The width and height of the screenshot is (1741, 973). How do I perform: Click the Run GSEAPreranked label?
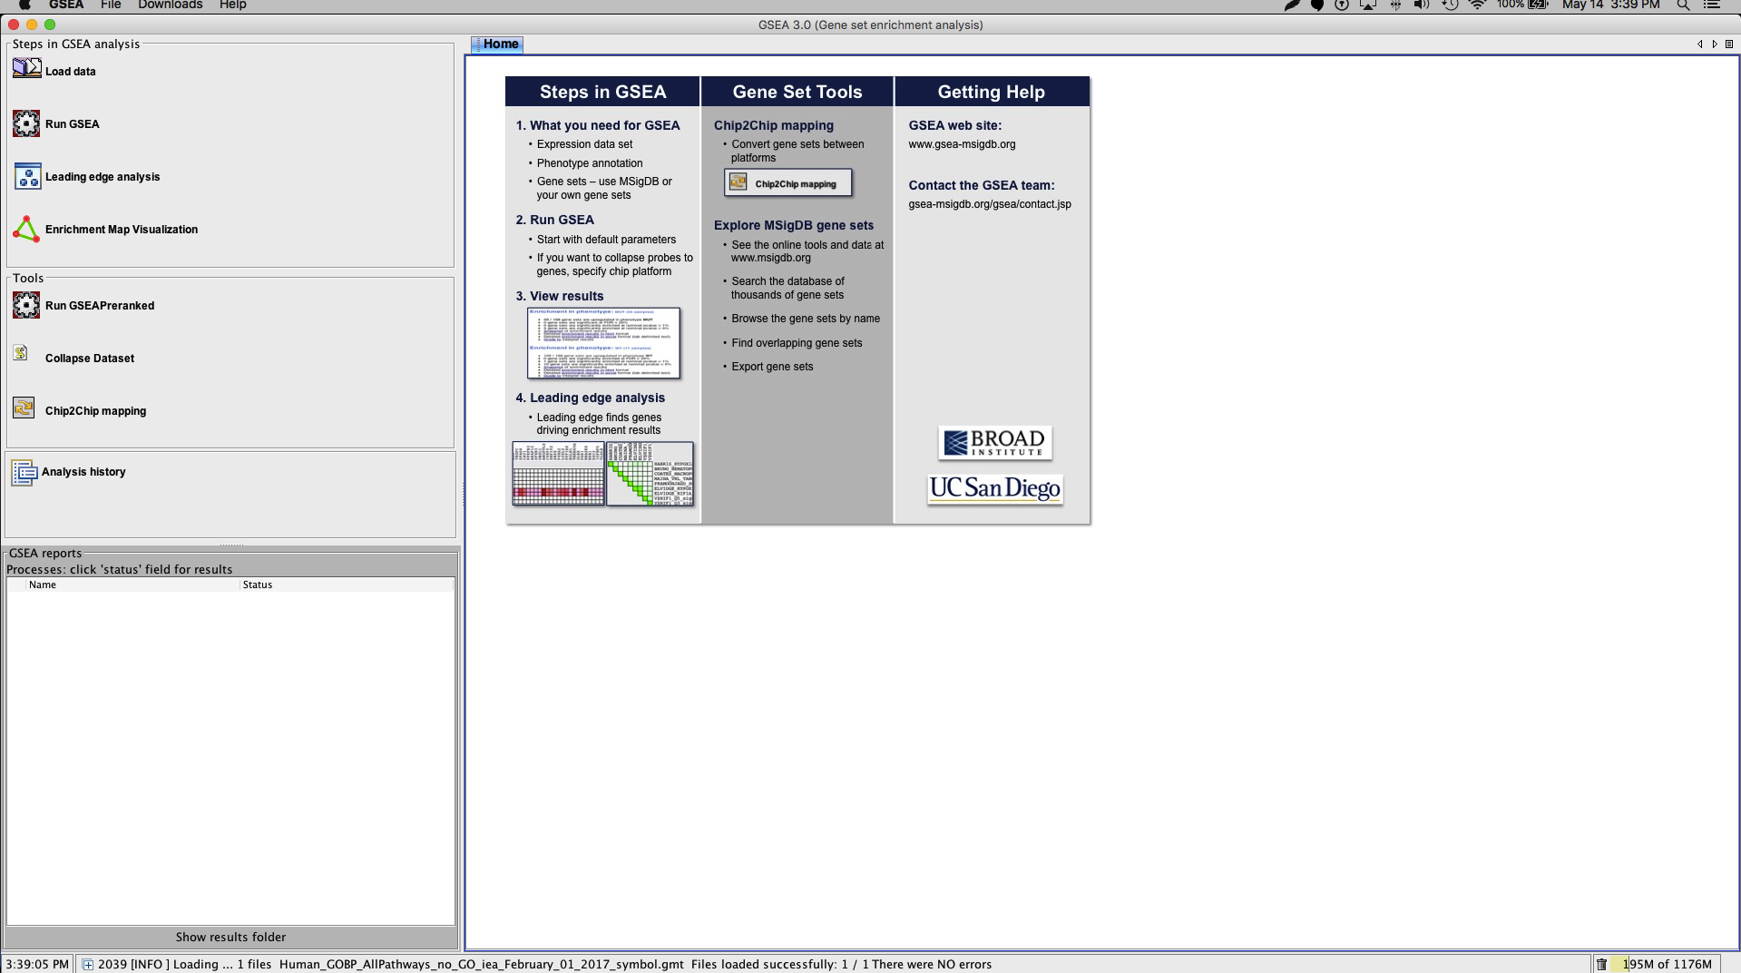point(100,306)
